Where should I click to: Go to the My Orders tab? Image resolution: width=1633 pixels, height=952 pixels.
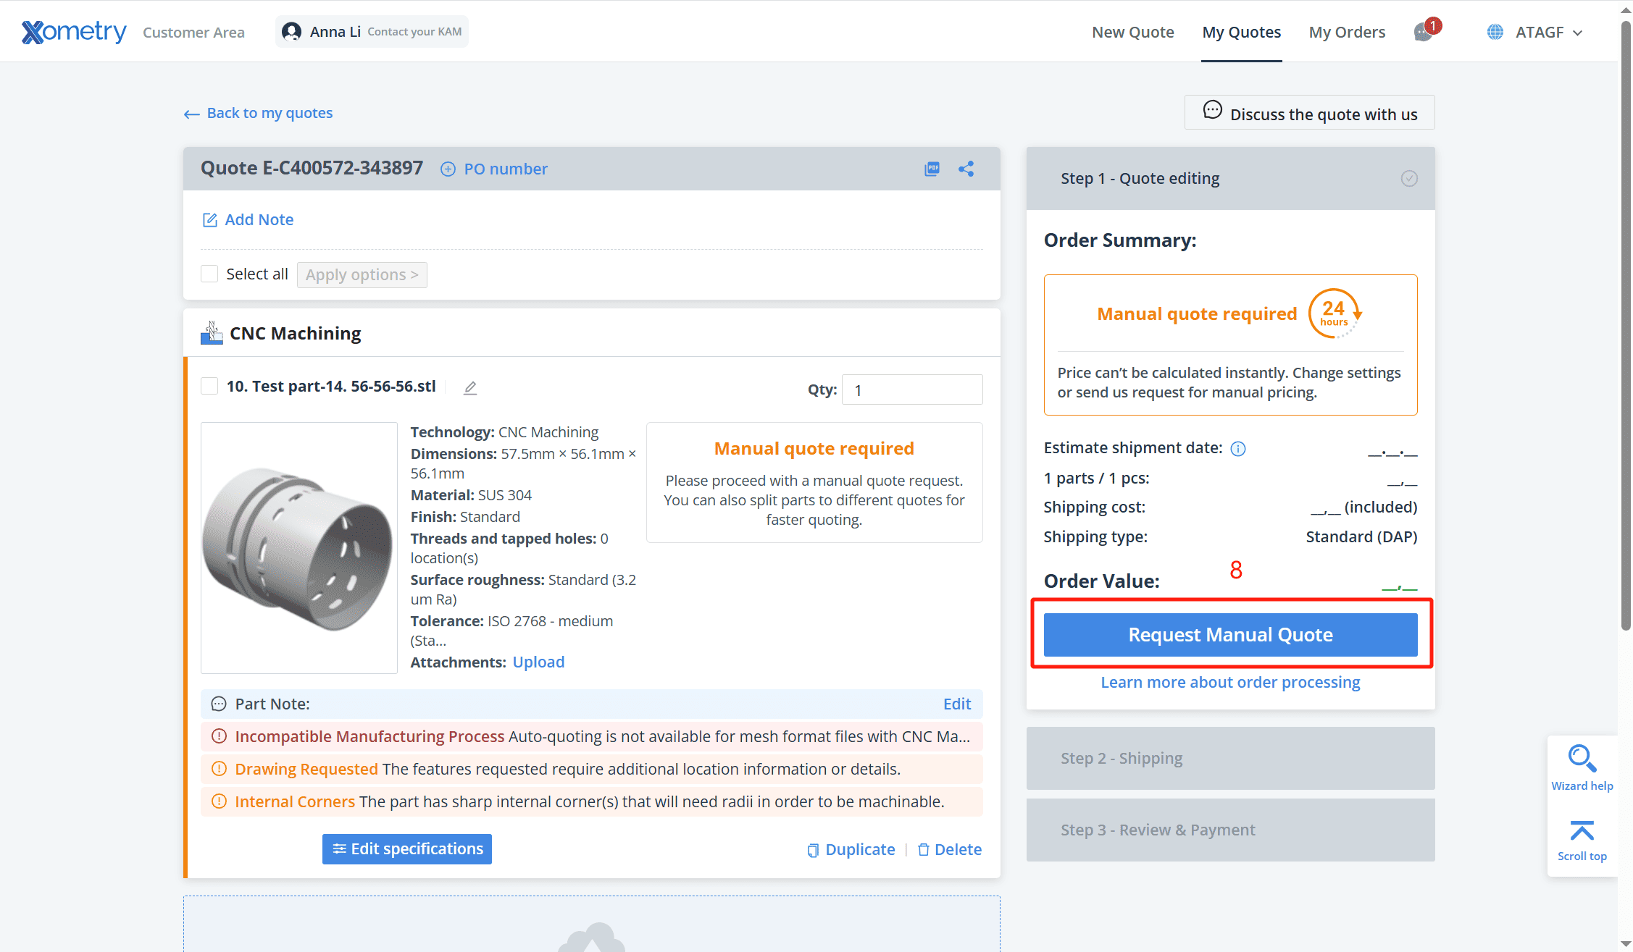[1346, 32]
